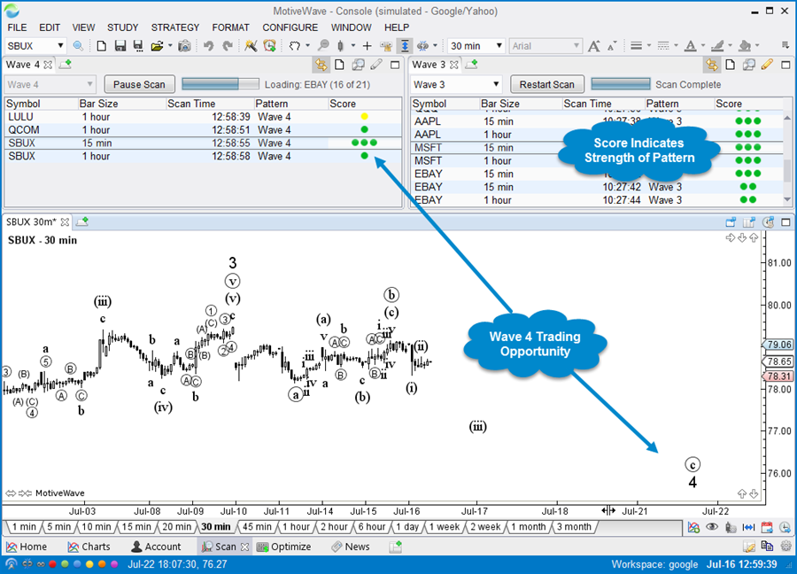Image resolution: width=797 pixels, height=574 pixels.
Task: Open the 30 min bar size dropdown
Action: (x=499, y=46)
